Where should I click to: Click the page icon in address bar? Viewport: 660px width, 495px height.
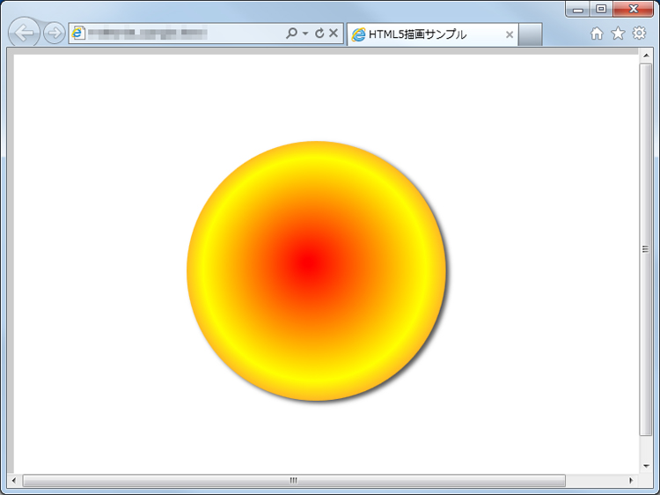tap(78, 33)
